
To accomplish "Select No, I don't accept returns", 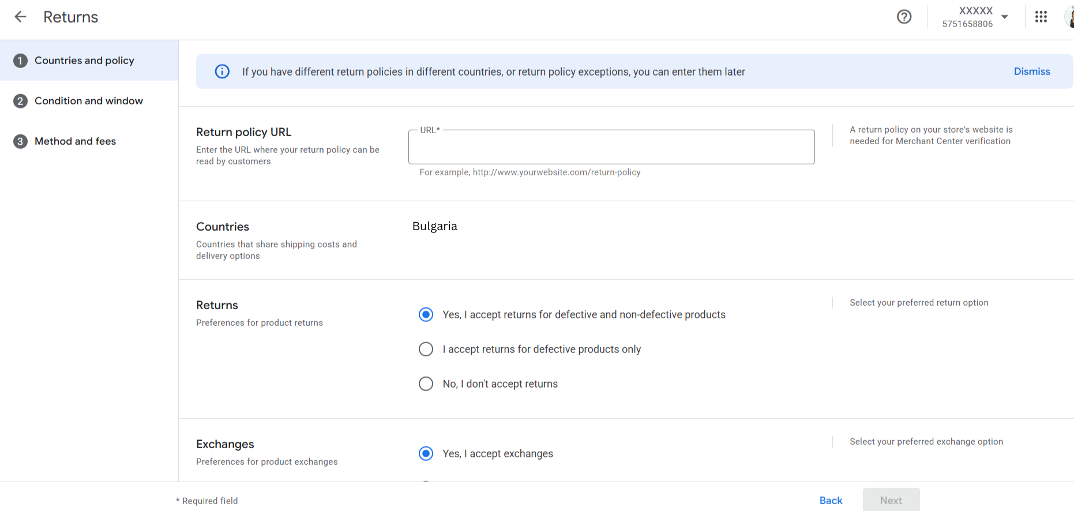I will pyautogui.click(x=426, y=384).
